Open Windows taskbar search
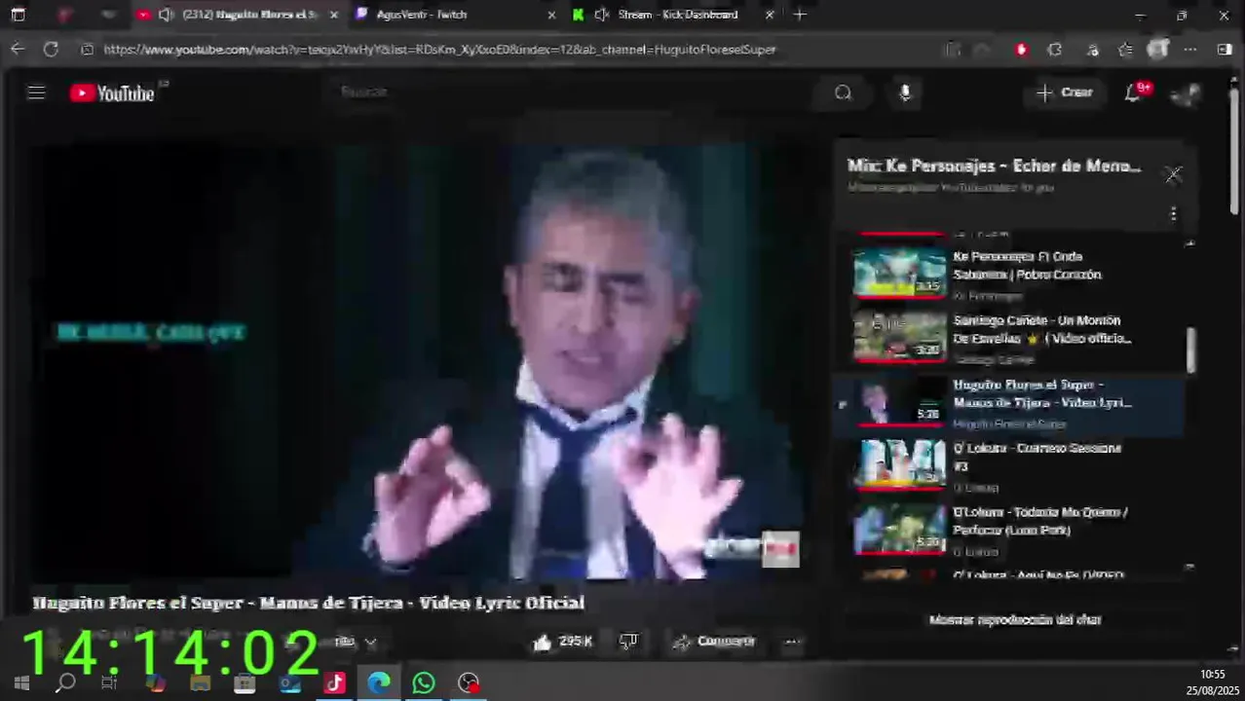Screen dimensions: 1245x701 coord(65,683)
